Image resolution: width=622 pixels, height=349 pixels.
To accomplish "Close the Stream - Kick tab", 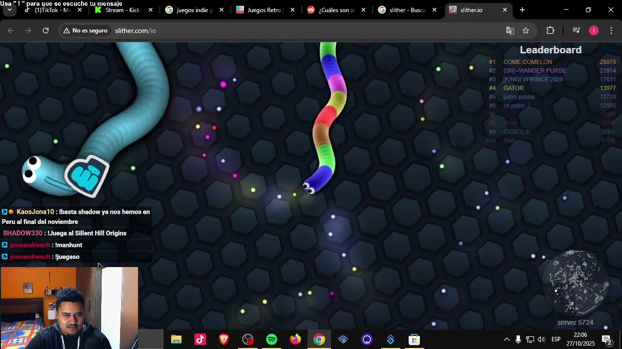I will click(x=151, y=10).
